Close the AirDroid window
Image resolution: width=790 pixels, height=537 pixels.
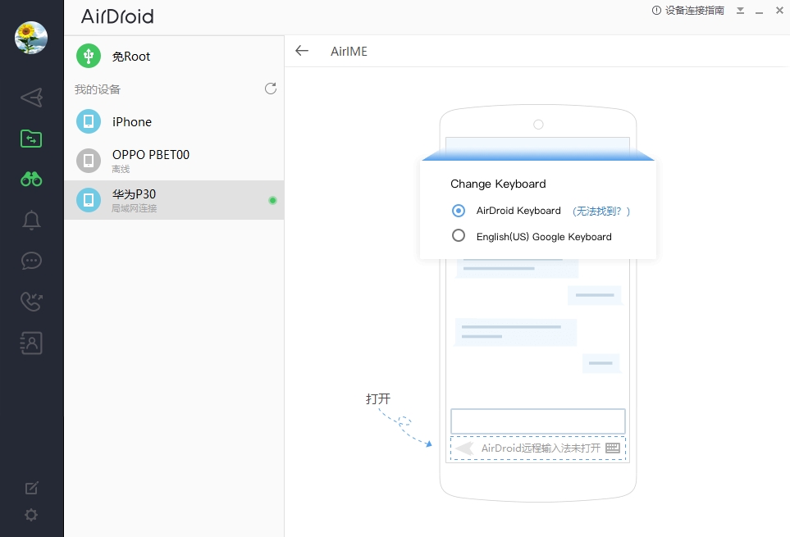(779, 11)
